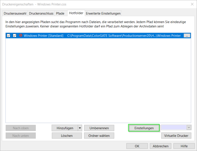The width and height of the screenshot is (197, 151).
Task: Click the Hotfolder tab
Action: click(76, 13)
